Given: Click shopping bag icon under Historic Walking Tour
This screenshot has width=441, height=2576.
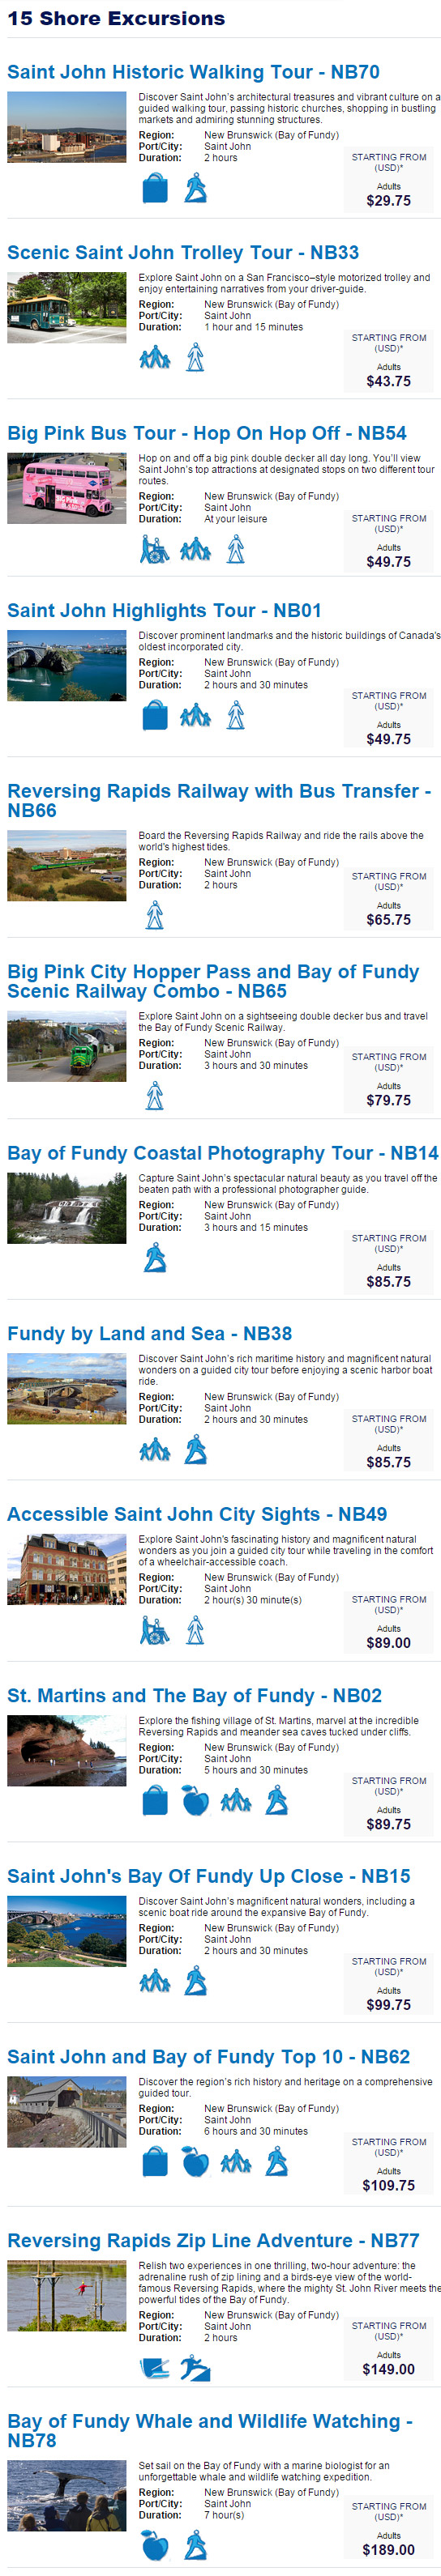Looking at the screenshot, I should [x=155, y=187].
